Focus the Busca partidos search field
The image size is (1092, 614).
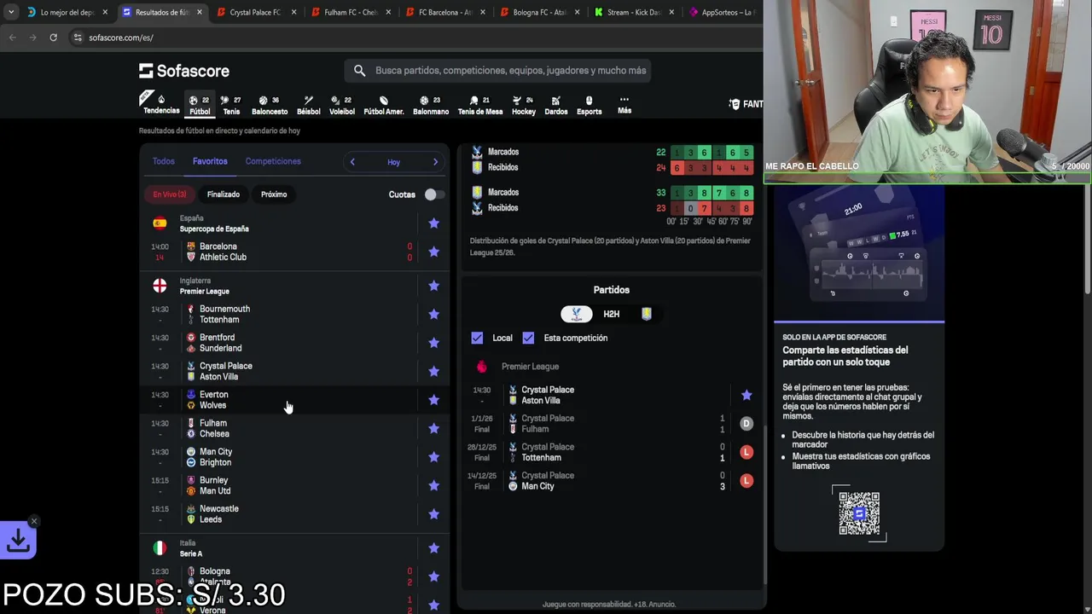(x=498, y=71)
